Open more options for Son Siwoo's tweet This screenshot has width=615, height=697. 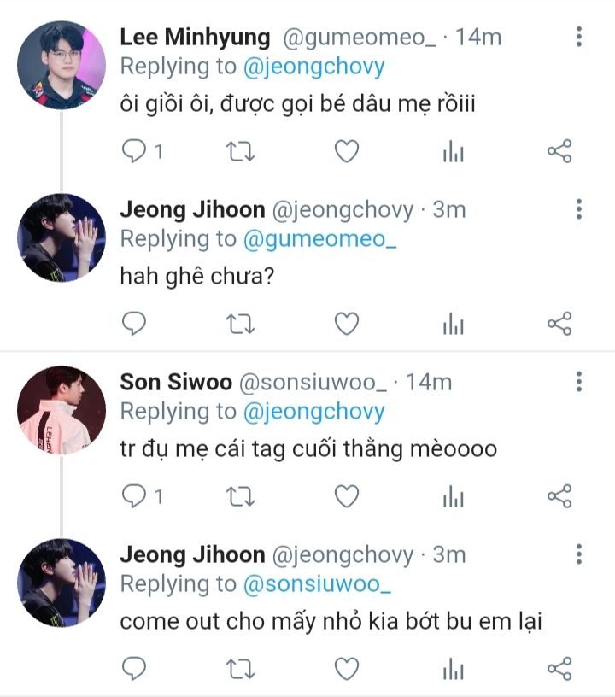pyautogui.click(x=579, y=382)
